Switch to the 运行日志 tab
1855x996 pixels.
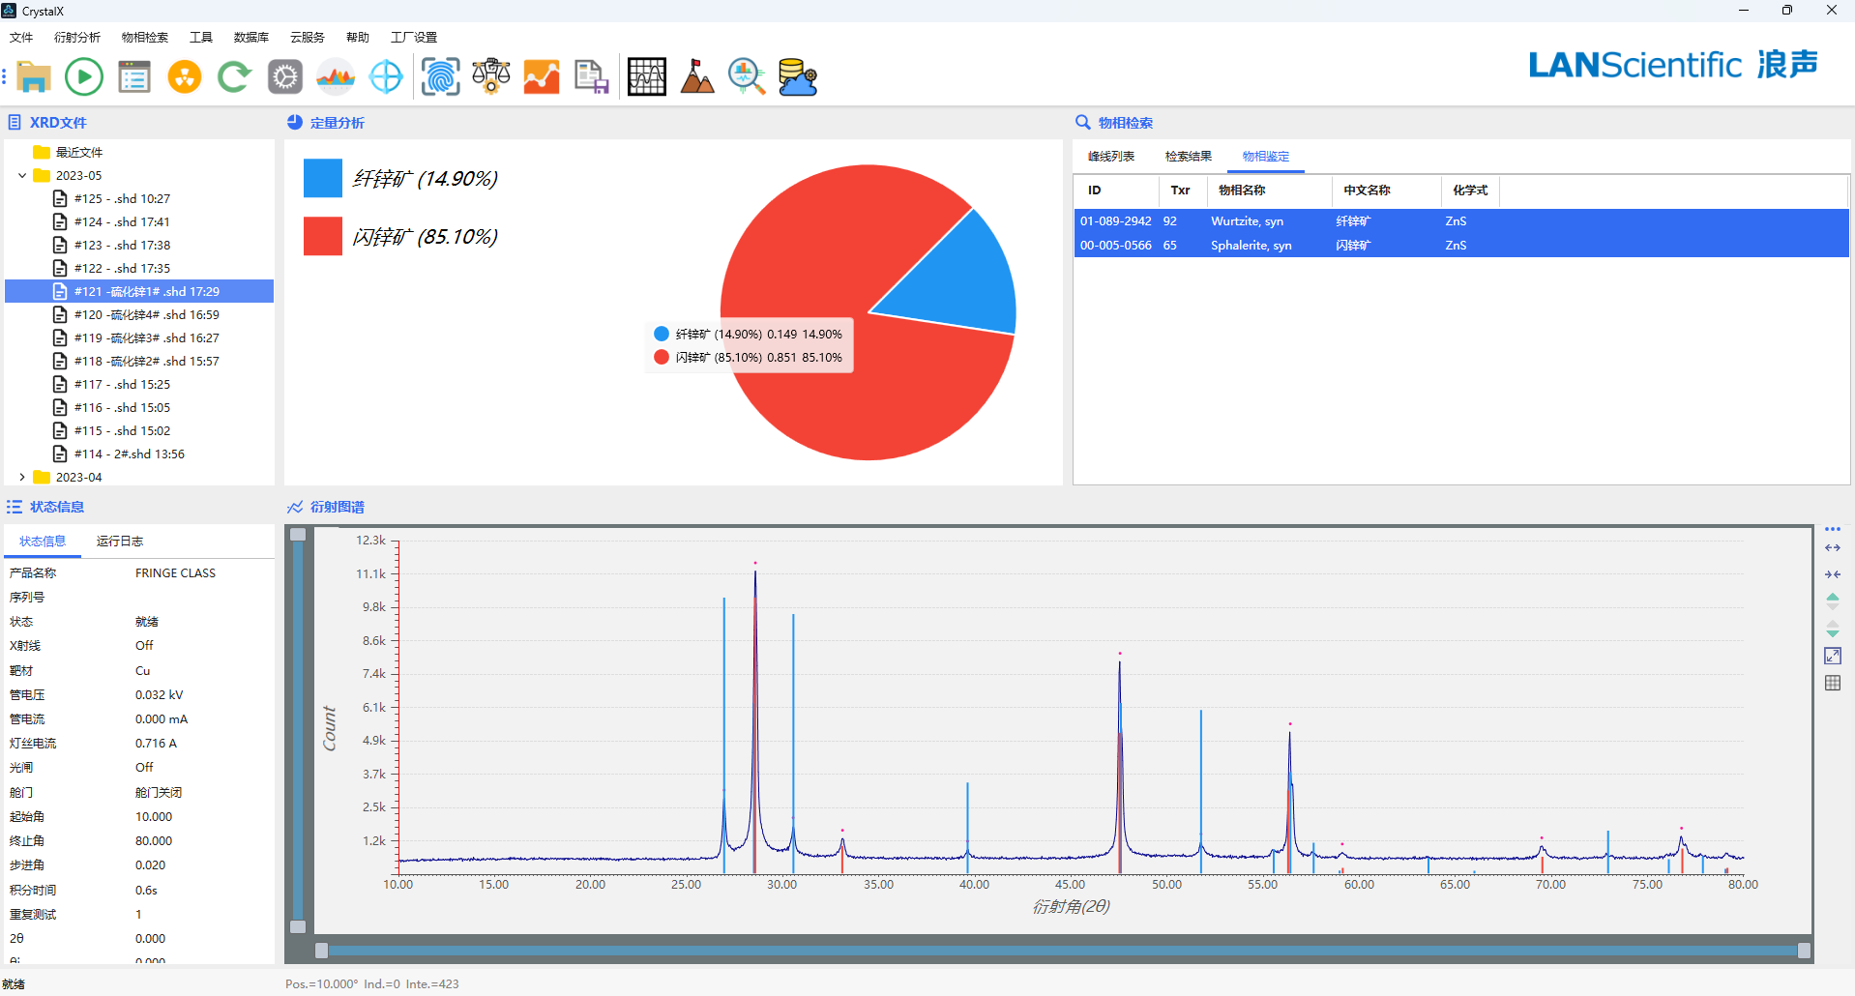click(x=119, y=542)
